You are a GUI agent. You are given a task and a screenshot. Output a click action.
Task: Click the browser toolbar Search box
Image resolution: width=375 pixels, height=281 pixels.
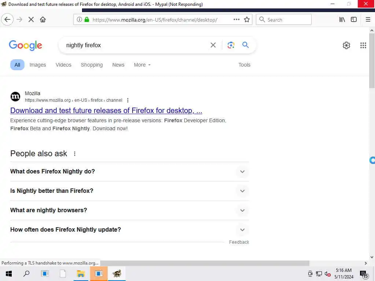(x=284, y=20)
